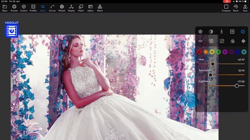250x140 pixels.
Task: Choose the green color channel
Action: tap(218, 52)
